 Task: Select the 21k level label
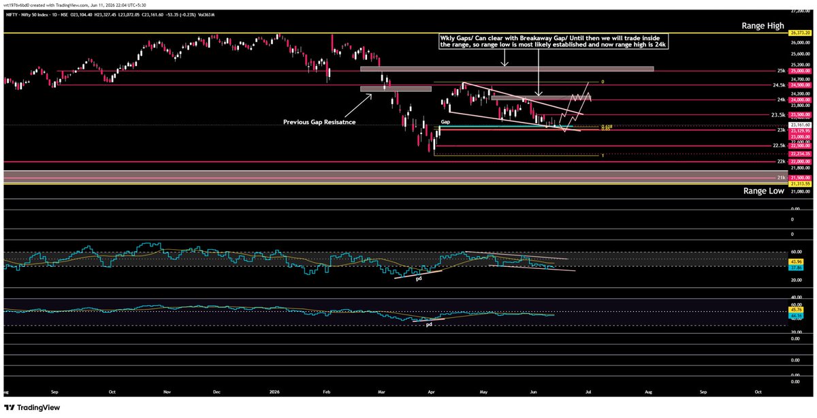(782, 177)
